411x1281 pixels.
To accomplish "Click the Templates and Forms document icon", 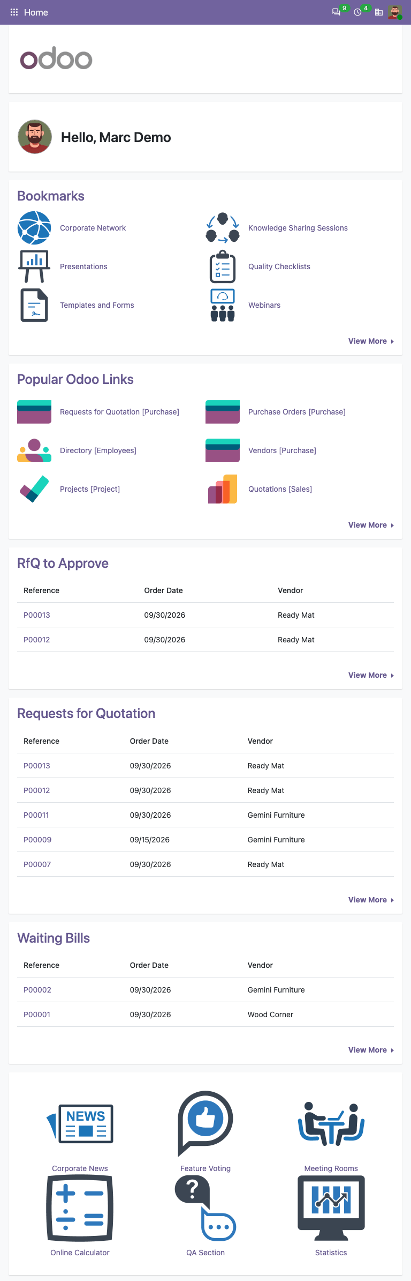I will pos(34,305).
